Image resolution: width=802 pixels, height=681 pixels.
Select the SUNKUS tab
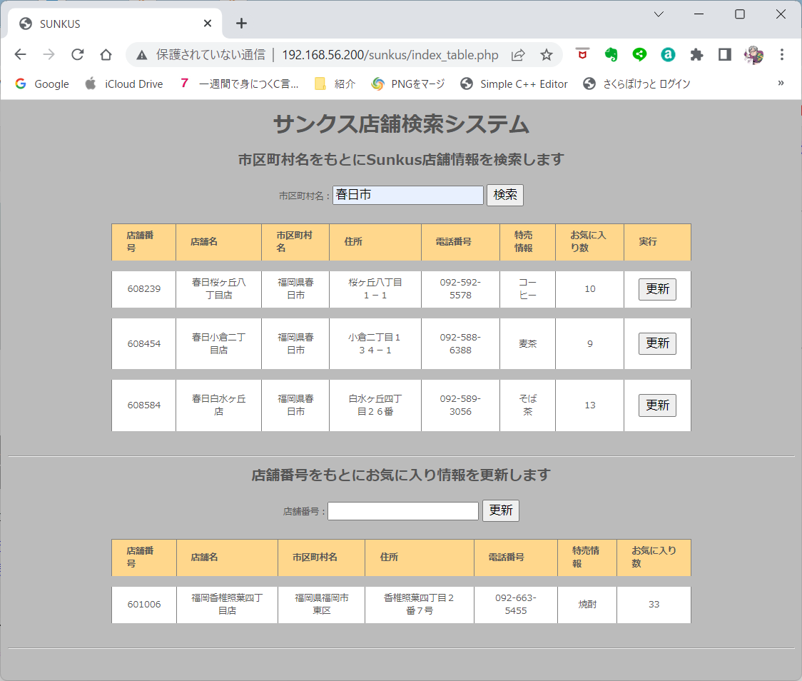pyautogui.click(x=115, y=24)
